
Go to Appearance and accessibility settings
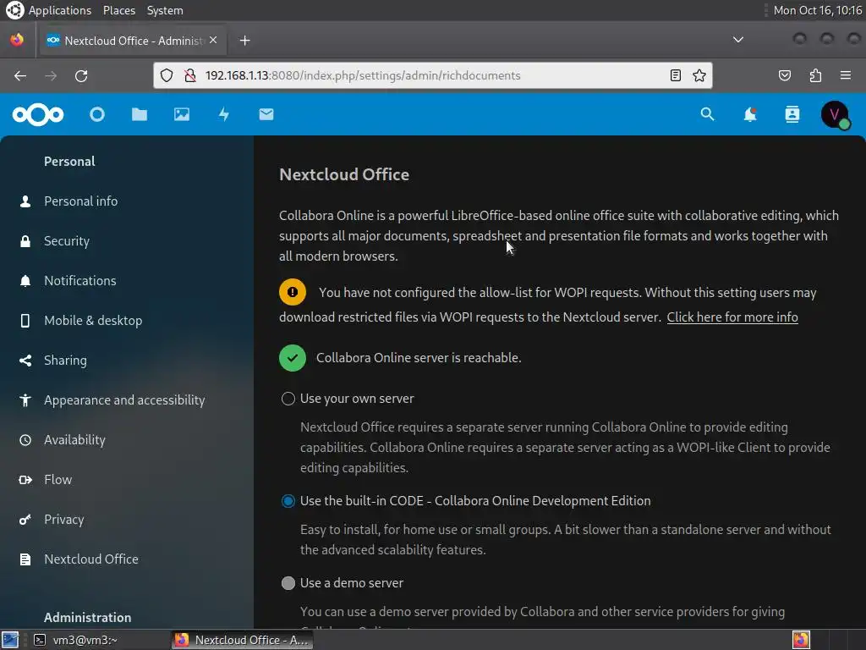tap(124, 400)
